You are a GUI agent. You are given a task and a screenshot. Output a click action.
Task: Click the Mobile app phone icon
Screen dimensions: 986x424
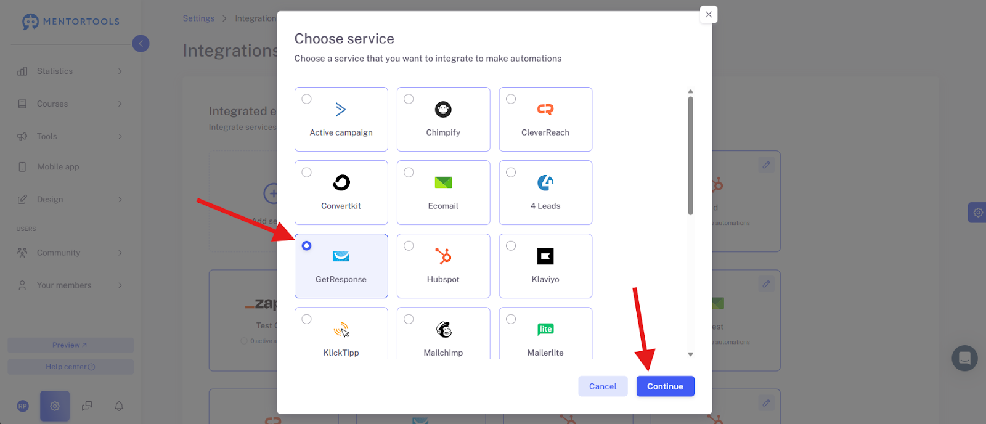coord(22,167)
